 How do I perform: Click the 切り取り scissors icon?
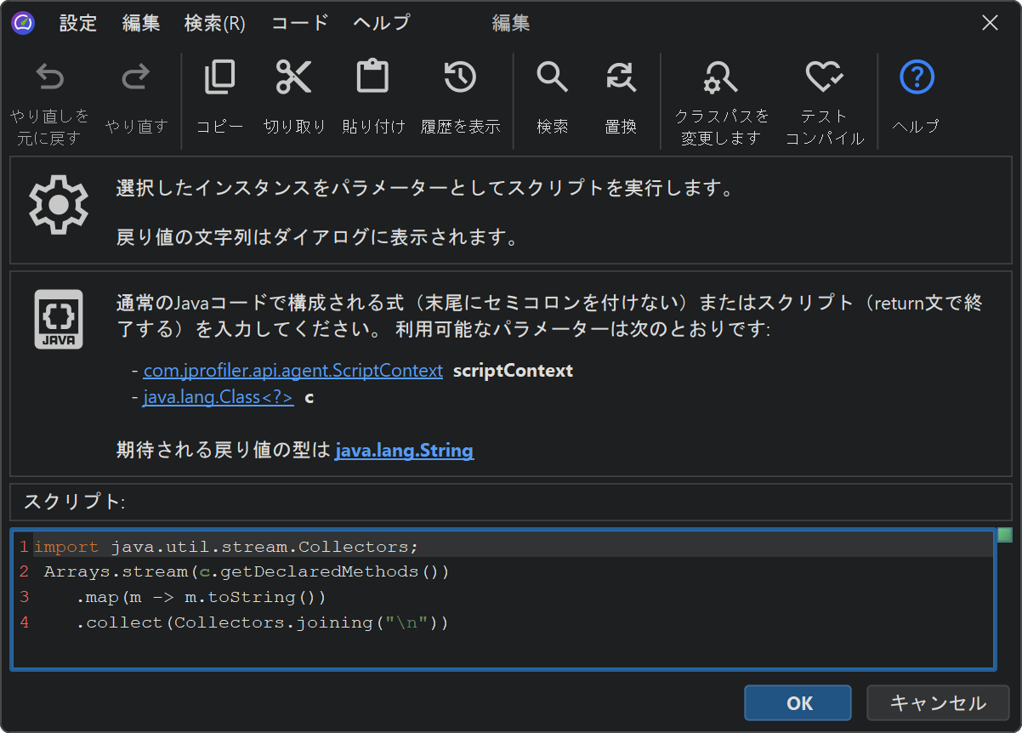pos(294,78)
